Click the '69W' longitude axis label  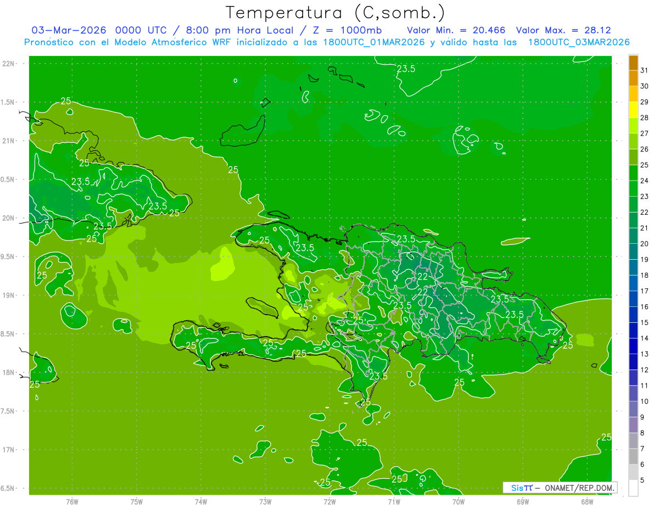(522, 501)
